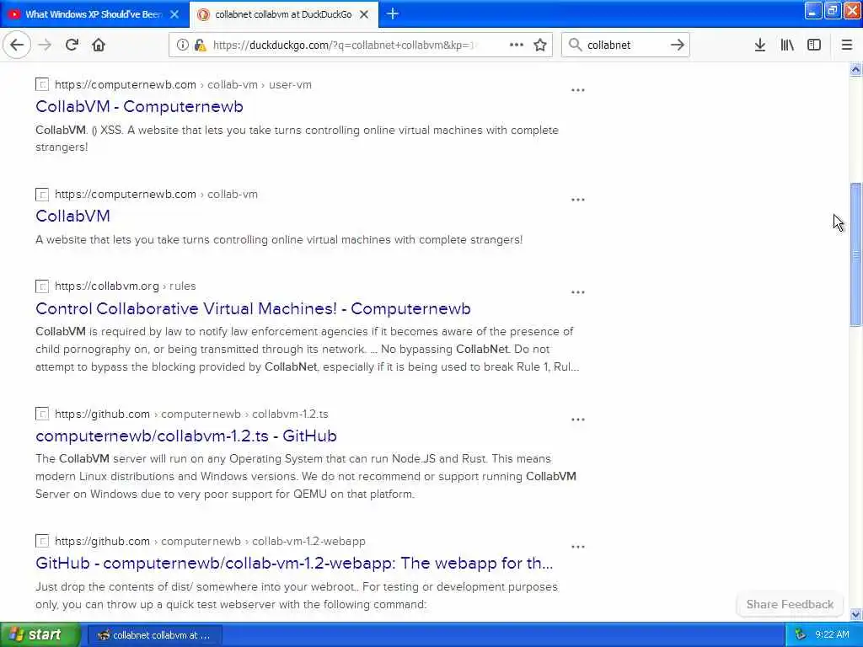Click the lock warning icon in address bar
The image size is (863, 647).
click(201, 45)
